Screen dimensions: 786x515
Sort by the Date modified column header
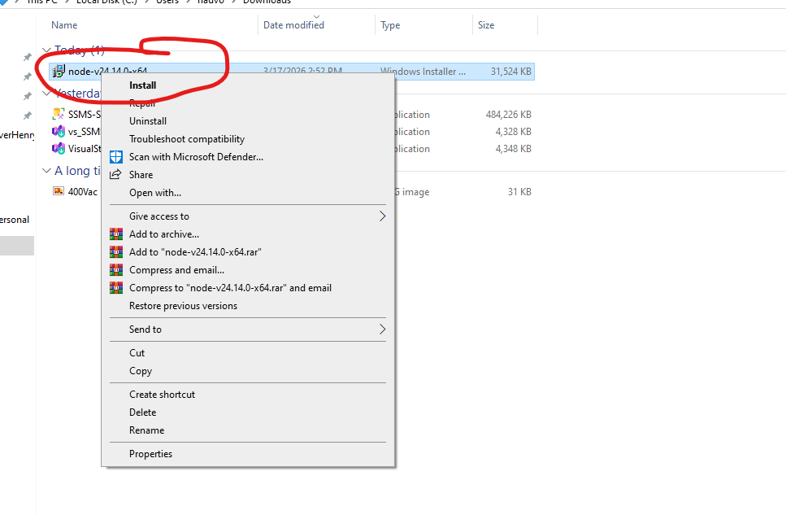pyautogui.click(x=293, y=25)
